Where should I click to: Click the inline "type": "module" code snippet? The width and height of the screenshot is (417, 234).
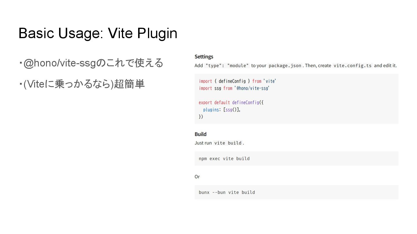coord(227,66)
